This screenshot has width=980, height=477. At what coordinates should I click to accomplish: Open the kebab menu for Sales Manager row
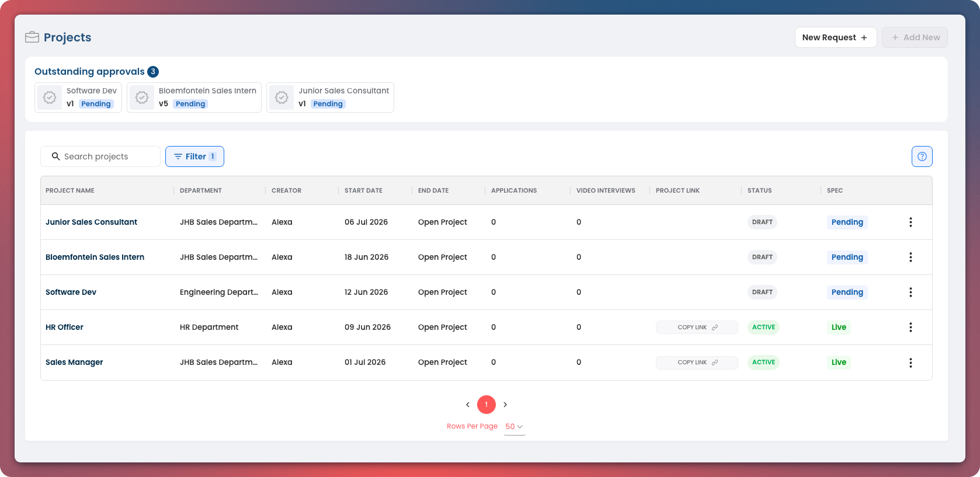coord(911,363)
